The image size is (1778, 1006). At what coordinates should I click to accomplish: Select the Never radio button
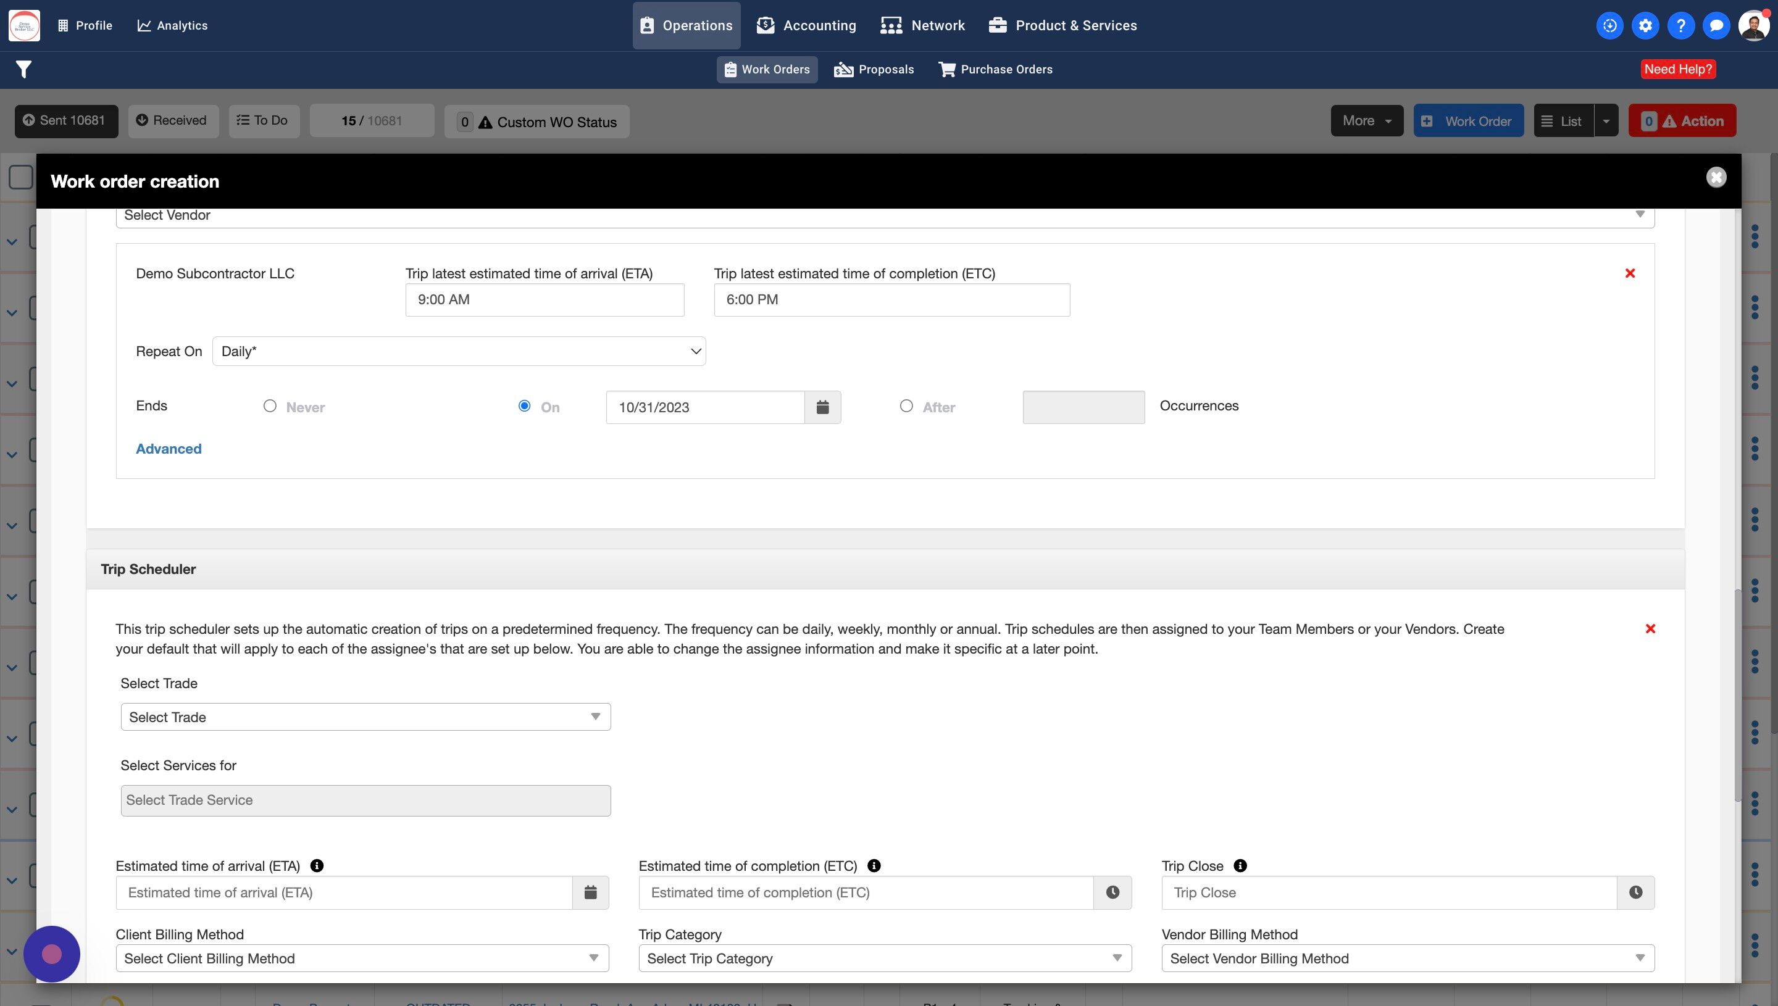270,406
